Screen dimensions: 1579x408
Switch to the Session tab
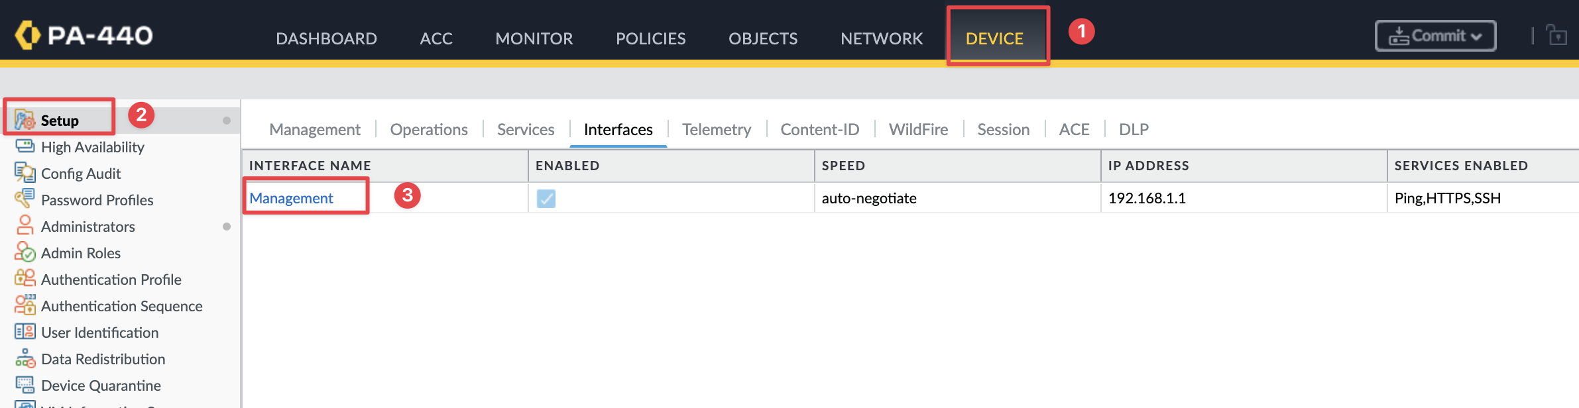(1004, 129)
